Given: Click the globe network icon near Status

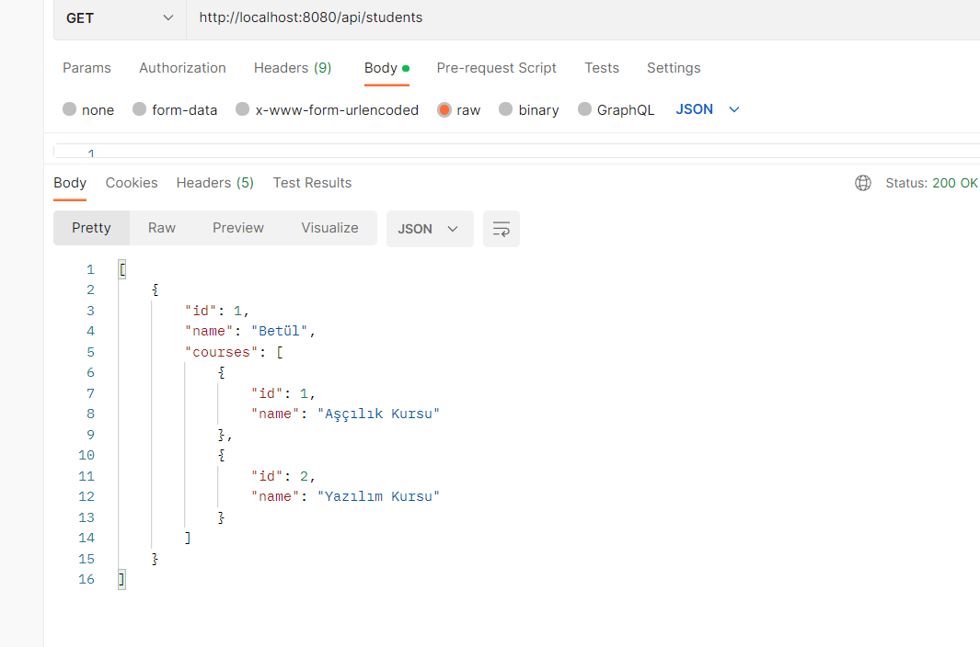Looking at the screenshot, I should click(863, 183).
